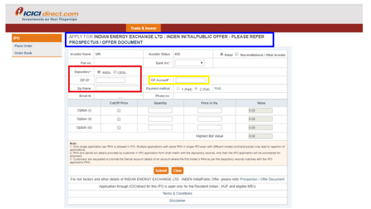Open the FAQ link
Screen dimensions: 371x209
(x=218, y=89)
